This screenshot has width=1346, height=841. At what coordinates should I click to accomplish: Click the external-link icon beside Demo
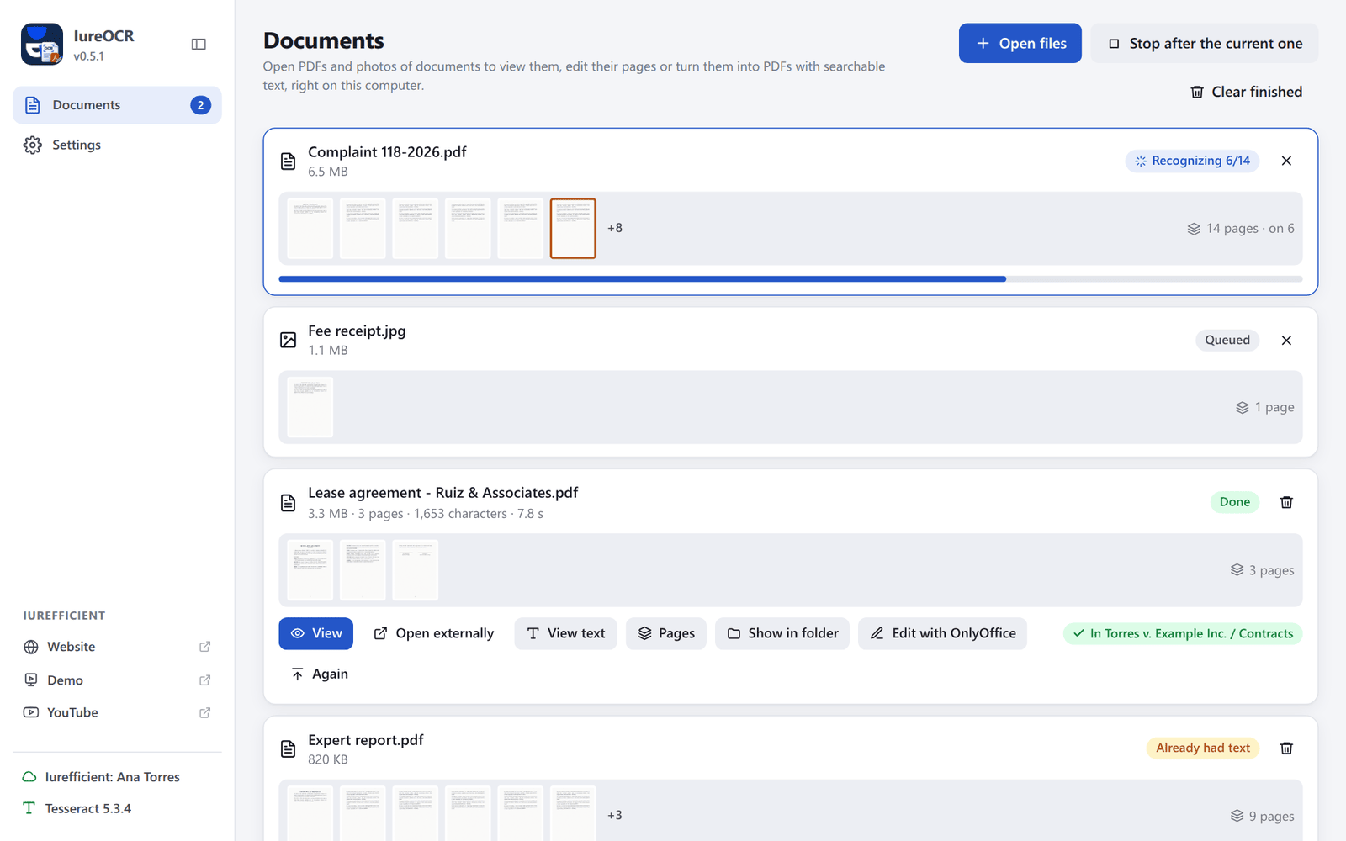point(204,680)
